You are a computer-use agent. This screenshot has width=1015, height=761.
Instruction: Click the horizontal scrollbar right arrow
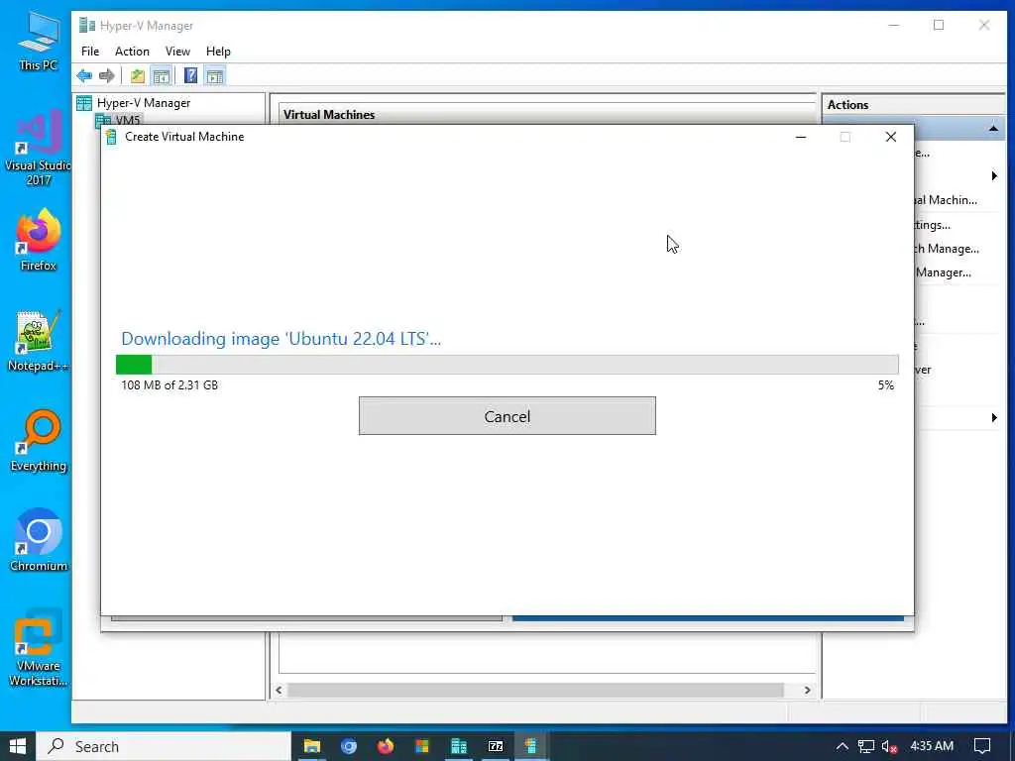pos(807,690)
